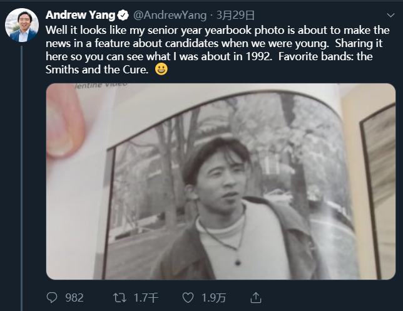This screenshot has width=403, height=311.
Task: Click the grinning emoji in the tweet
Action: (x=161, y=70)
